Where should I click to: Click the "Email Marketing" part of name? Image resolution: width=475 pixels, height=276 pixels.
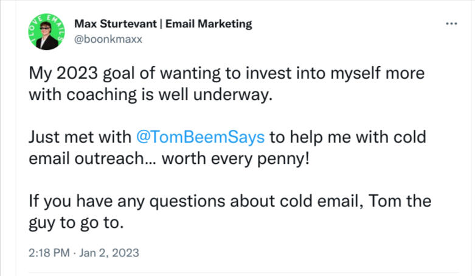coord(211,24)
